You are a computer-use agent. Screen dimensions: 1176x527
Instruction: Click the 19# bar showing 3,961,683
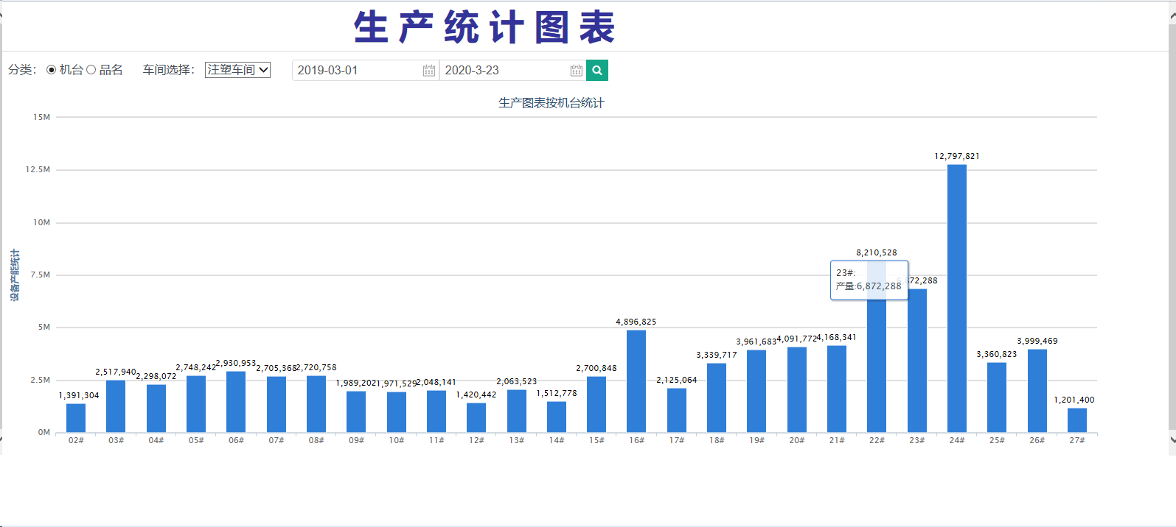756,391
